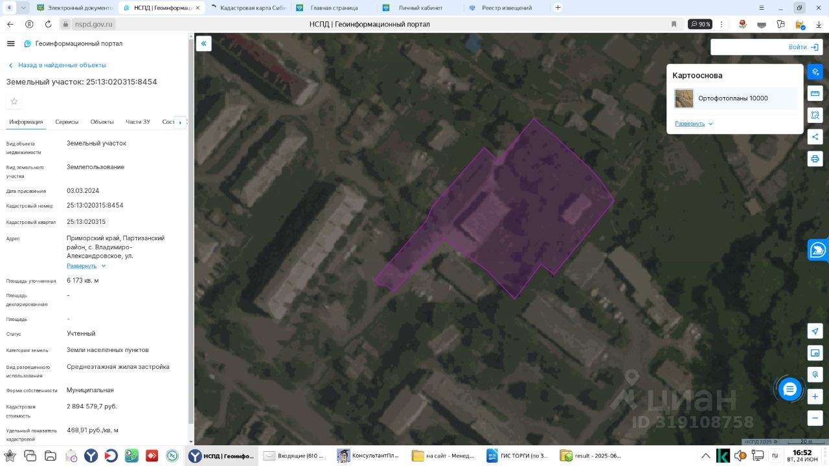This screenshot has width=829, height=466.
Task: Select the cadastral cost 2 894 579,7 руб.
Action: (91, 406)
